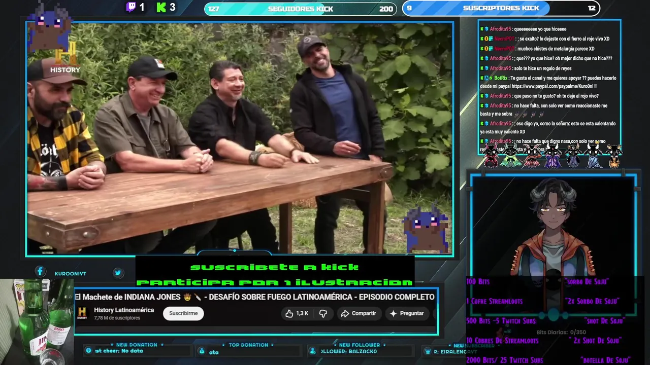The image size is (650, 365).
Task: Click the '500 Bits -5 Twitch Subs' reward entry
Action: [501, 321]
